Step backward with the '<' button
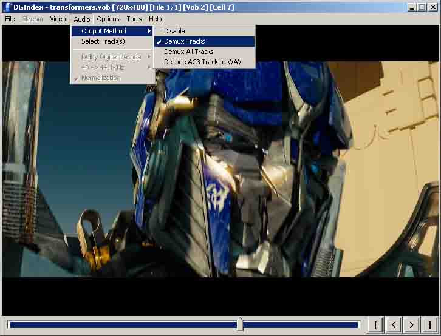The width and height of the screenshot is (441, 336). [394, 324]
